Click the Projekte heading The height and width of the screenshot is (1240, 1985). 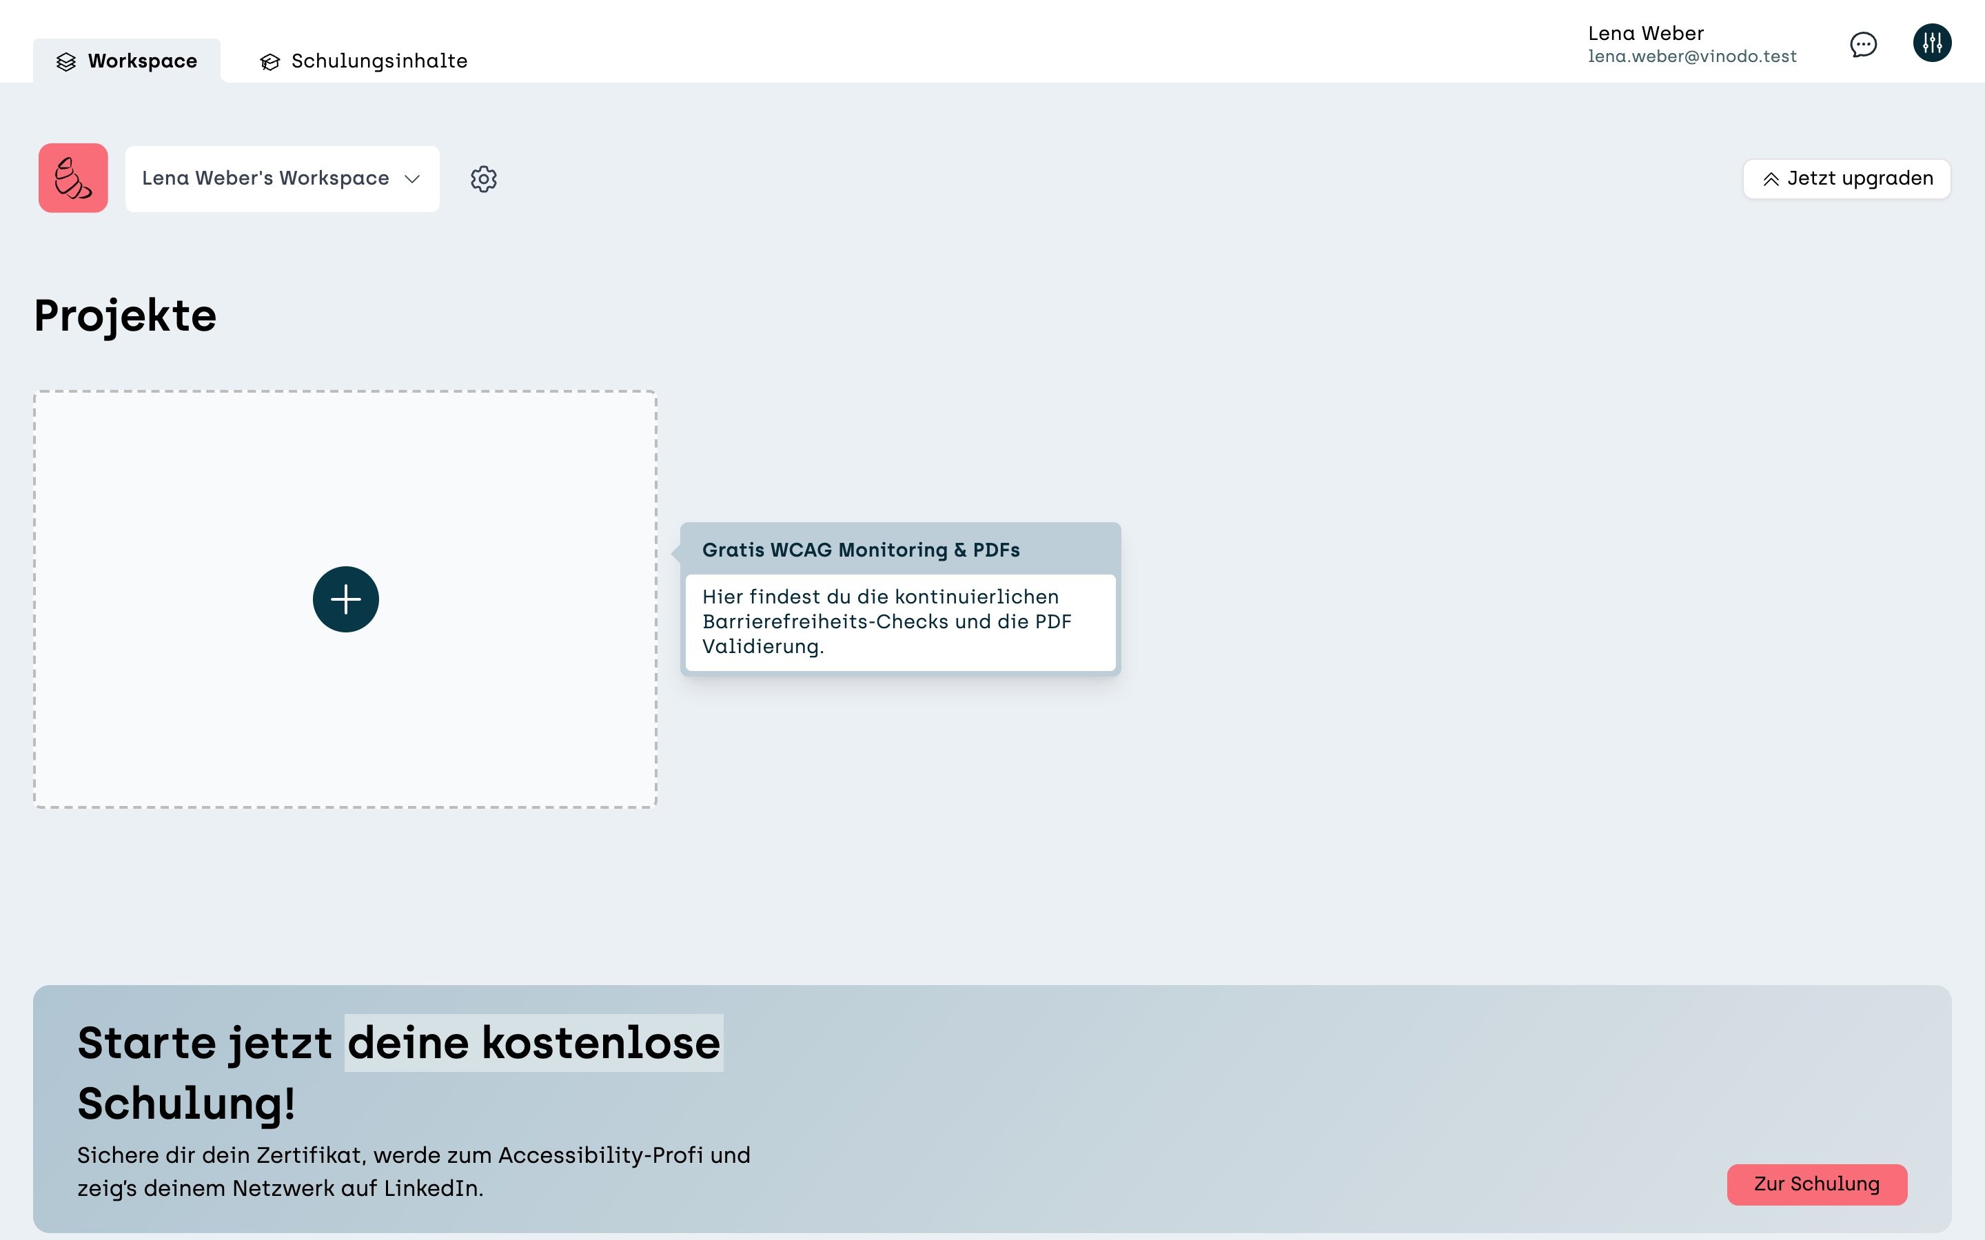(x=125, y=316)
